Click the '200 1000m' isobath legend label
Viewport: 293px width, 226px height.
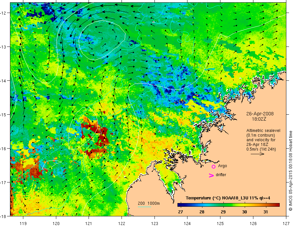click(149, 203)
